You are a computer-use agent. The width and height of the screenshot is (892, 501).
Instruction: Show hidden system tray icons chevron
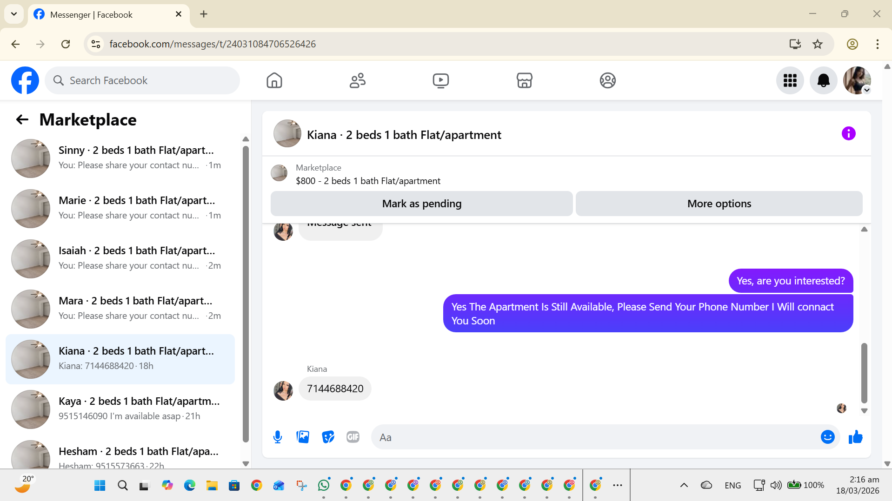tap(684, 485)
